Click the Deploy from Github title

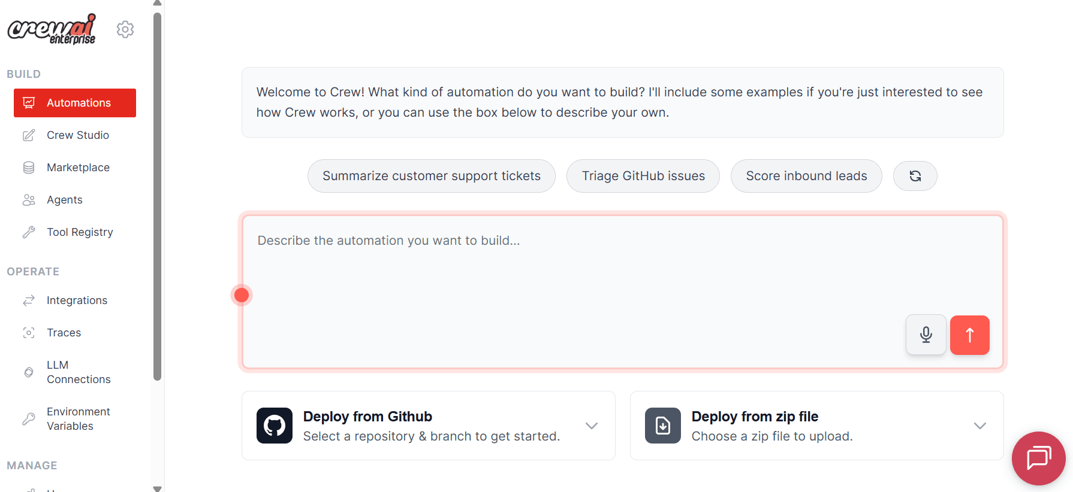click(367, 417)
